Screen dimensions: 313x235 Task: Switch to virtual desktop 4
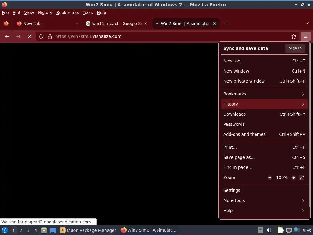(36, 230)
